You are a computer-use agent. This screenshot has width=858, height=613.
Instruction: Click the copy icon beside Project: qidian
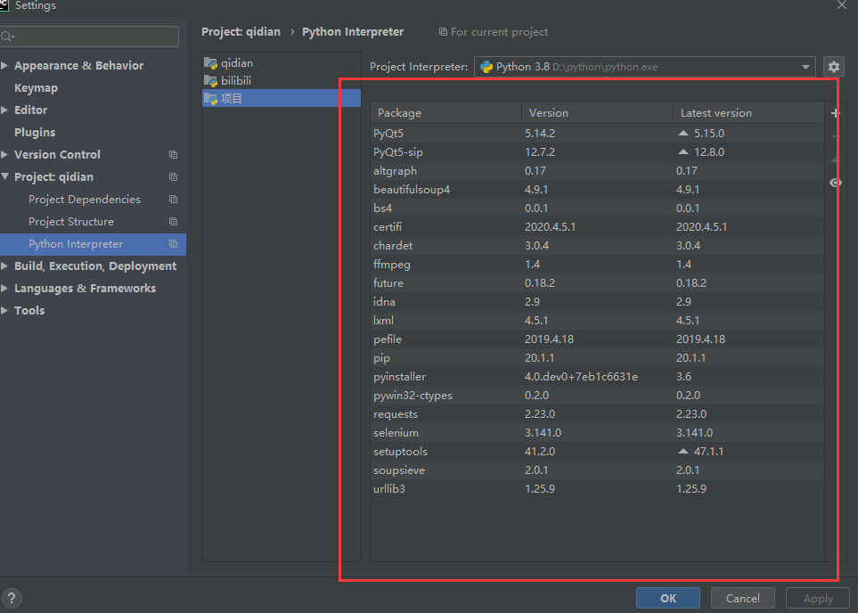point(174,177)
